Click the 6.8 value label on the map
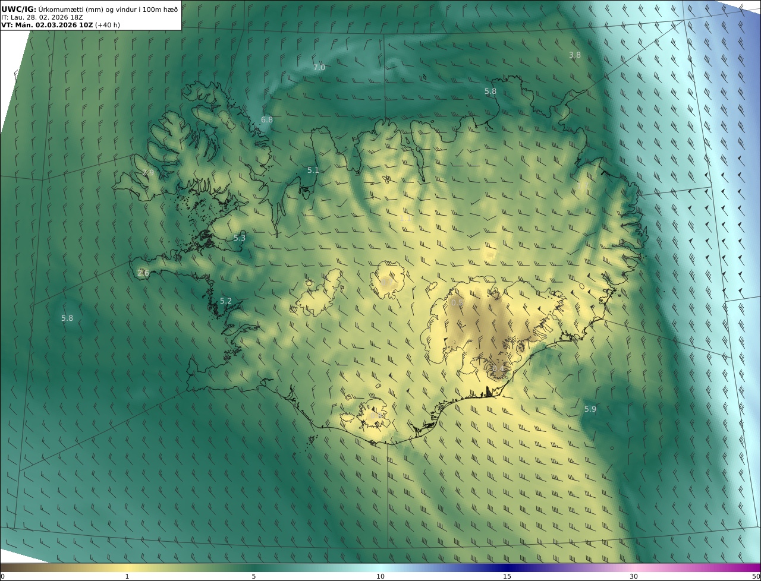Viewport: 761px width, 581px height. click(267, 119)
